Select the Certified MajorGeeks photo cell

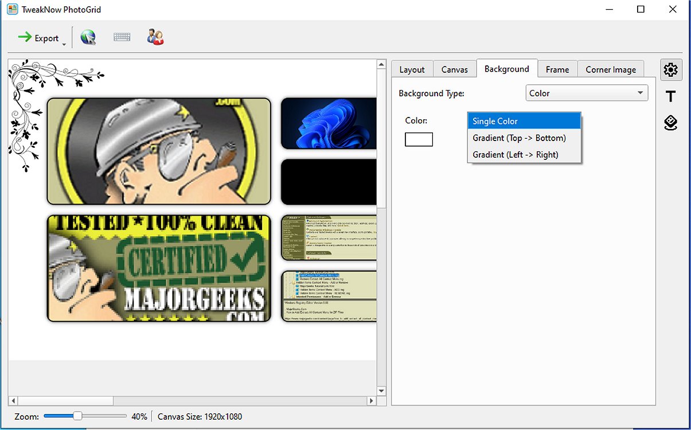click(159, 268)
